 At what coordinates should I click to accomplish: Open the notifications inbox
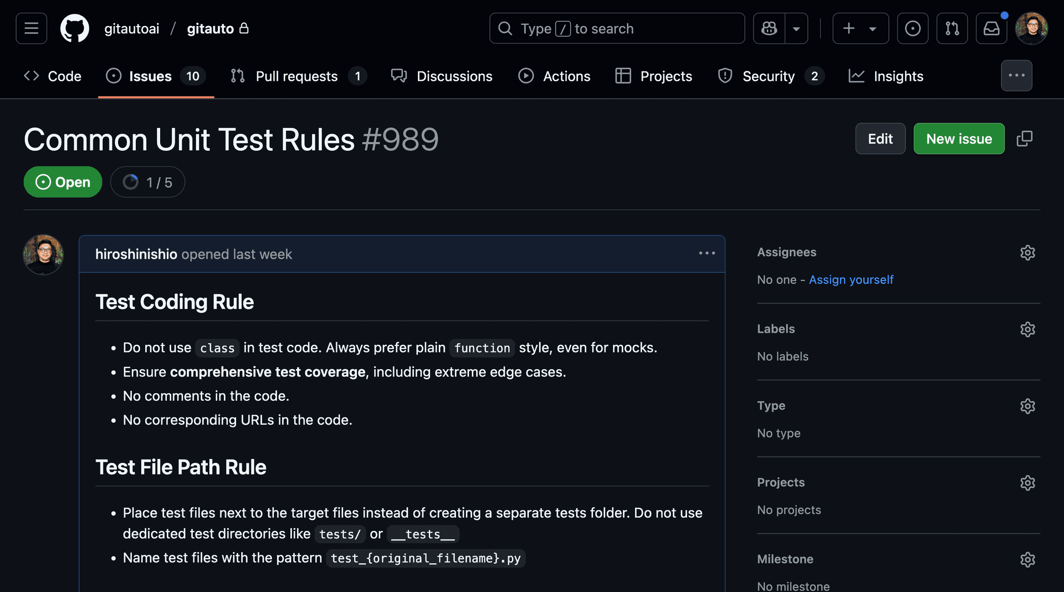click(x=991, y=28)
